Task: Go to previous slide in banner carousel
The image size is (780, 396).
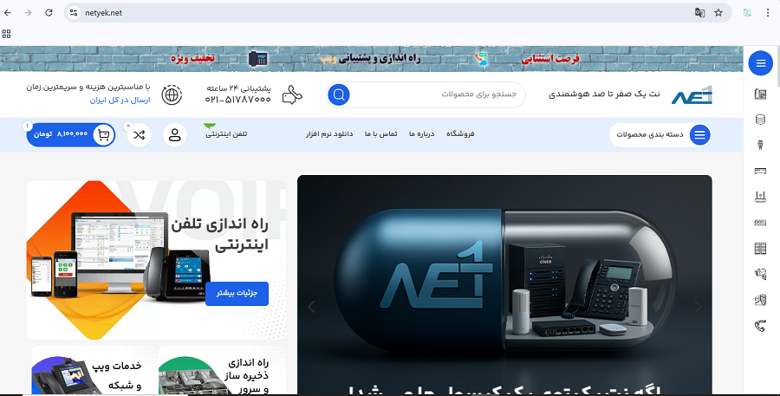Action: (312, 306)
